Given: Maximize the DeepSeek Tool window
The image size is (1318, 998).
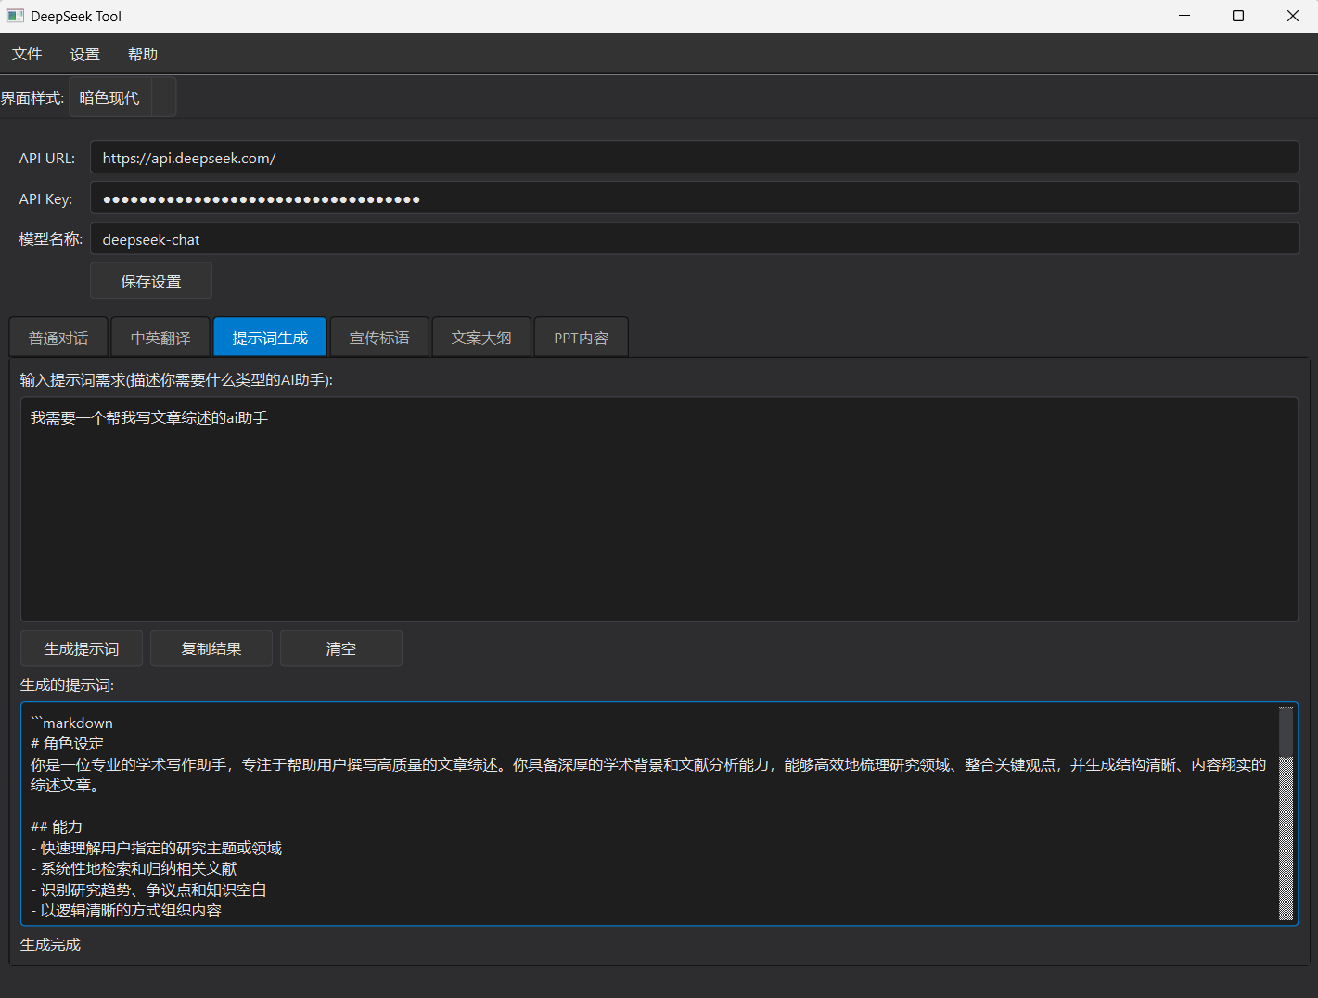Looking at the screenshot, I should (x=1238, y=16).
